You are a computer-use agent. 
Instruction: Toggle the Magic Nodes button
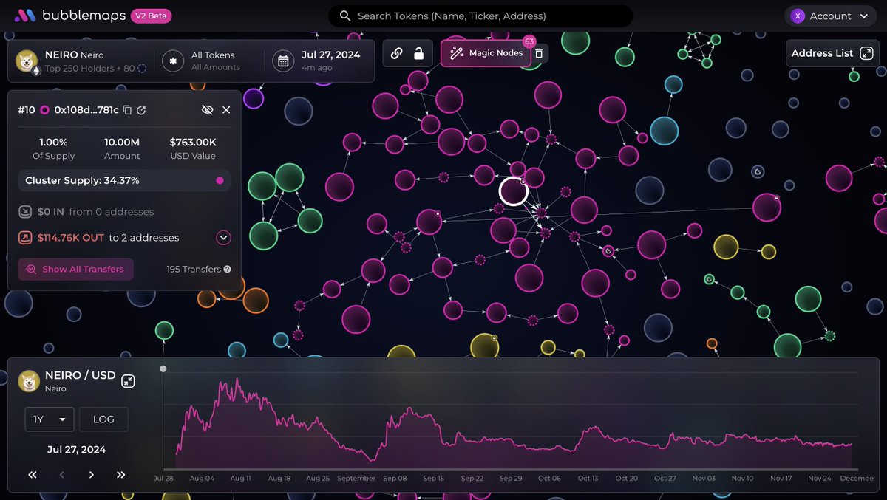[x=486, y=53]
